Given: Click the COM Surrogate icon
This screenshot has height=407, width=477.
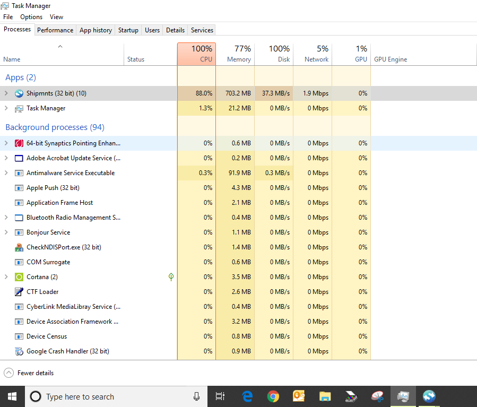Looking at the screenshot, I should (19, 262).
